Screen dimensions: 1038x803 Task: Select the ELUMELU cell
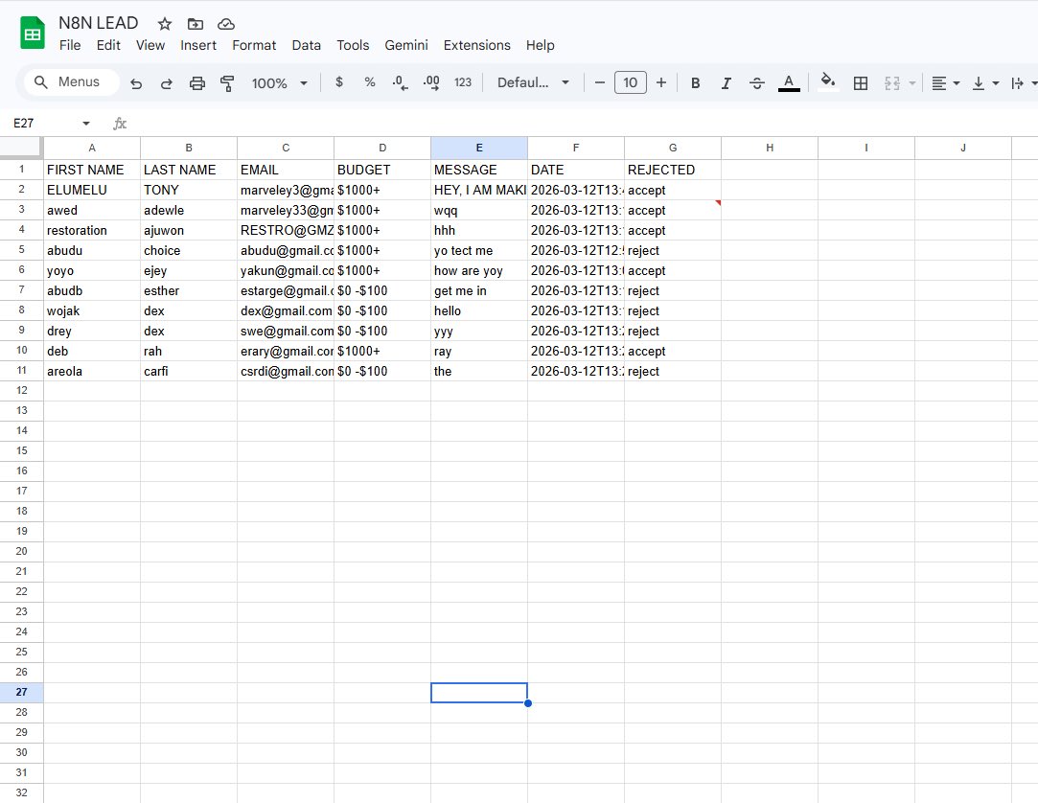pyautogui.click(x=92, y=190)
